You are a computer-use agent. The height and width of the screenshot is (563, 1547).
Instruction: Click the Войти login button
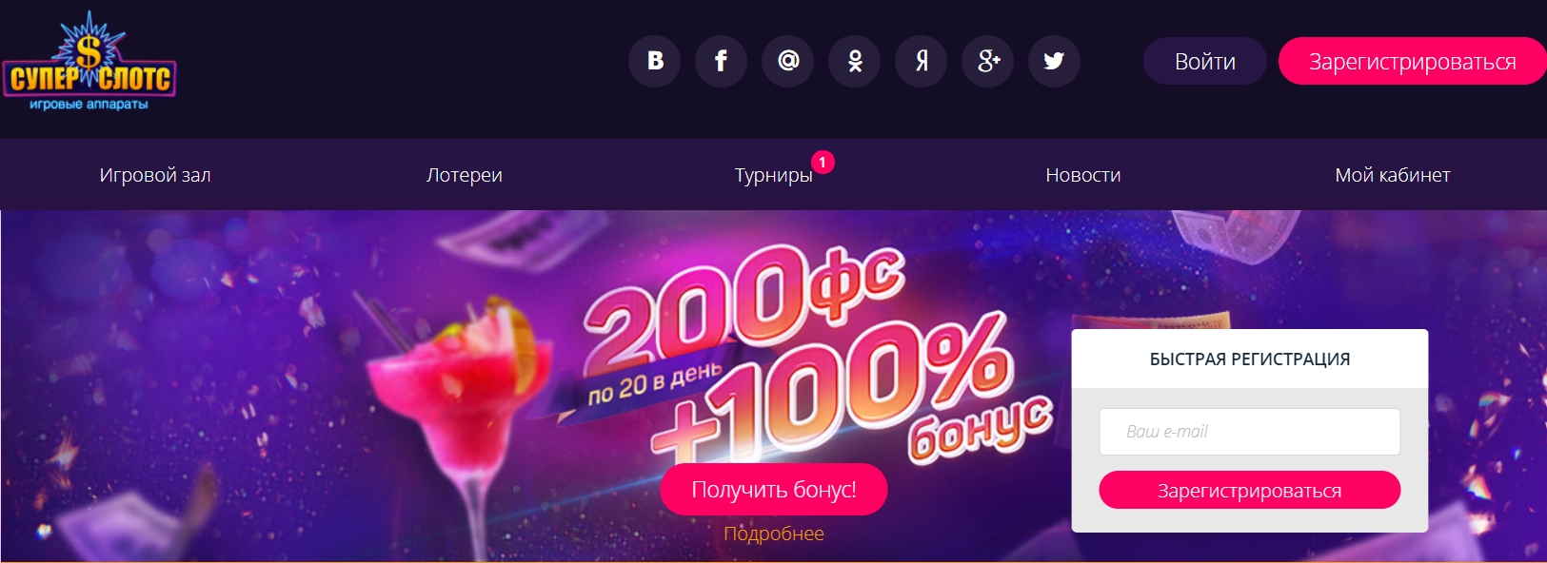pyautogui.click(x=1205, y=61)
